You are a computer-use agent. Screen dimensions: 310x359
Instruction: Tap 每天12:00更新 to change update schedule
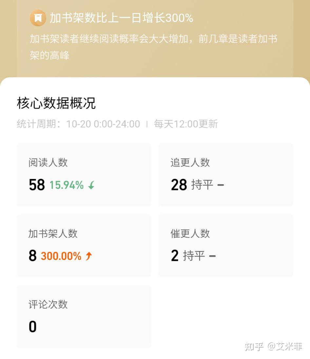186,124
